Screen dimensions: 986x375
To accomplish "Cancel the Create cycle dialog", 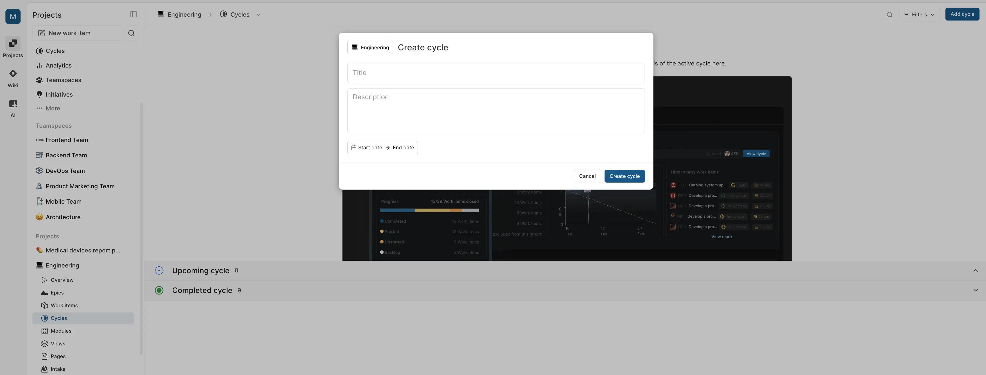I will (587, 176).
